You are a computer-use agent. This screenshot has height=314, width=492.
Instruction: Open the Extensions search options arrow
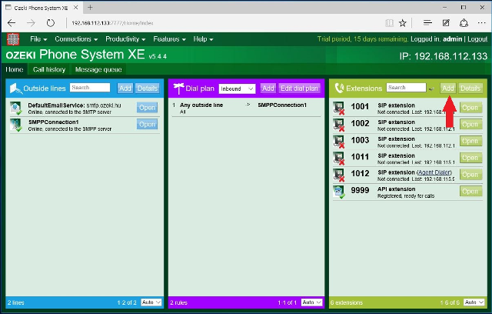click(x=431, y=89)
